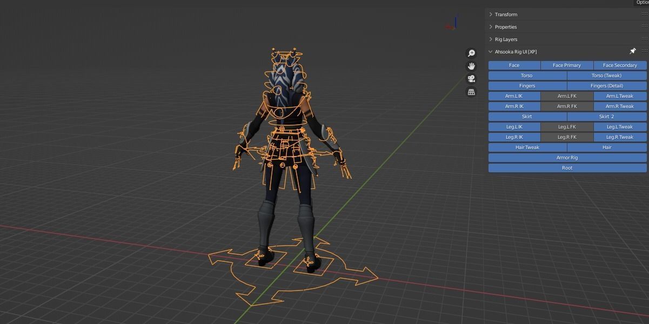Toggle the Leg.R Tweak layer
The height and width of the screenshot is (324, 649).
tap(620, 137)
